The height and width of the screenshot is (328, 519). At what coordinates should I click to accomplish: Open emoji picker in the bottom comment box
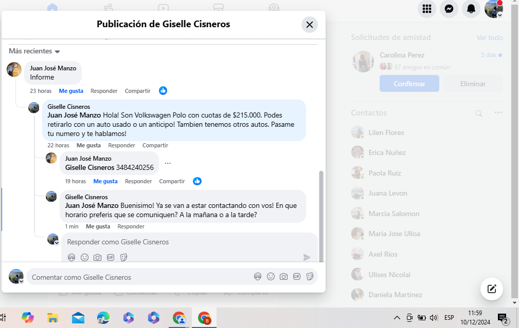tap(271, 277)
